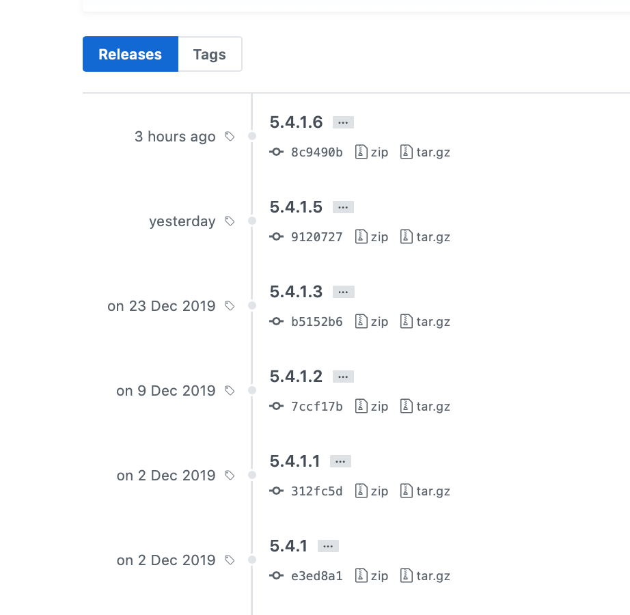Click the commit icon beside b5152b6

[277, 321]
